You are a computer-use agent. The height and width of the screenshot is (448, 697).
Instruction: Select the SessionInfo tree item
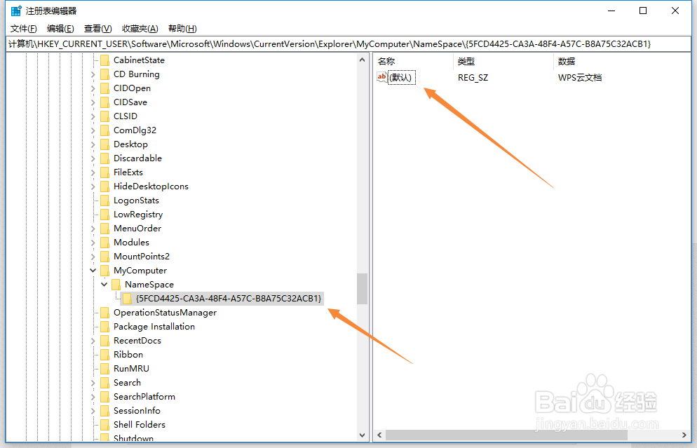point(137,411)
